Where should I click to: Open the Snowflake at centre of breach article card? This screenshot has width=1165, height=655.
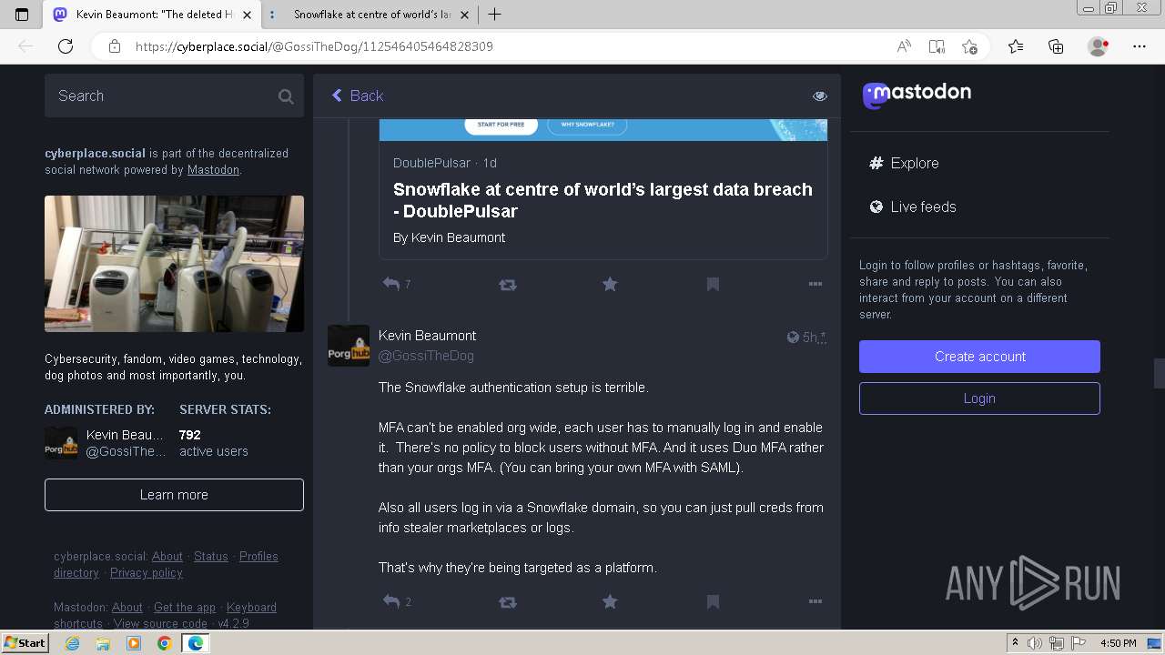[603, 189]
